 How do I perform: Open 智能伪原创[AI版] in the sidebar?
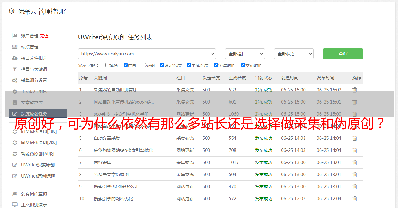[37, 154]
